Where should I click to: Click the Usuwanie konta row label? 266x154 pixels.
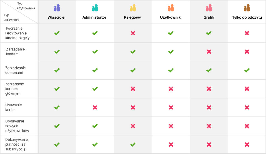(x=13, y=107)
